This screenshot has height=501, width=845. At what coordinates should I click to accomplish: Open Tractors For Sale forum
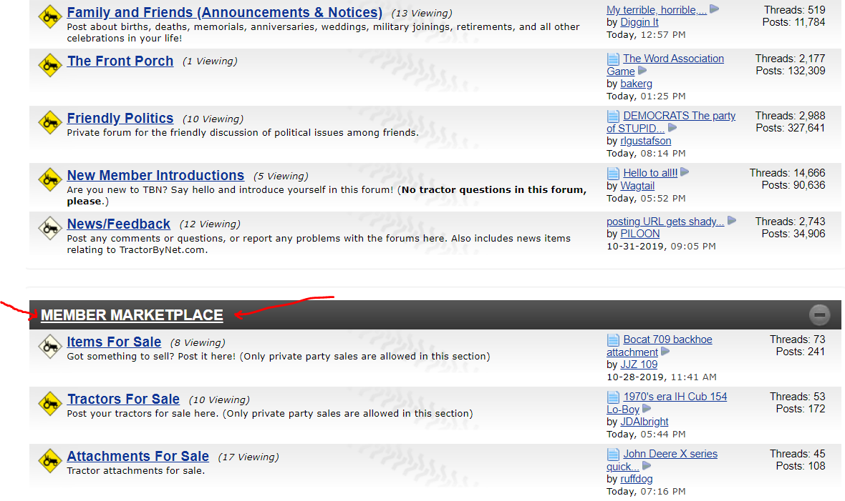tap(123, 400)
